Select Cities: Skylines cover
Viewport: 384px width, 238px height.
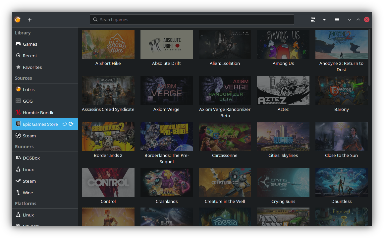(x=283, y=136)
